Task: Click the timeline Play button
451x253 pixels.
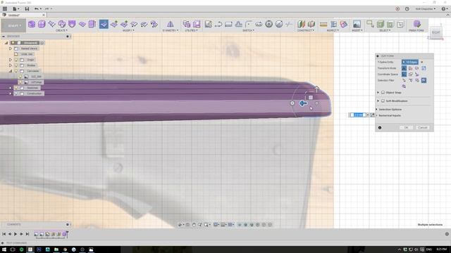Action: click(16, 234)
